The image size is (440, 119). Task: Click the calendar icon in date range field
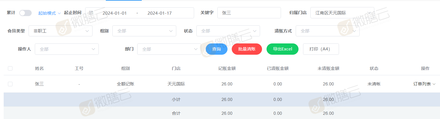click(x=91, y=13)
